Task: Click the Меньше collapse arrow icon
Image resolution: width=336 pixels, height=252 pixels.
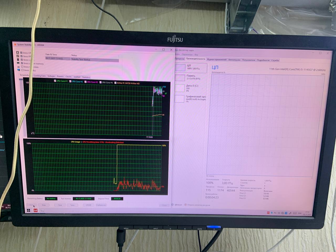Action: pyautogui.click(x=172, y=205)
